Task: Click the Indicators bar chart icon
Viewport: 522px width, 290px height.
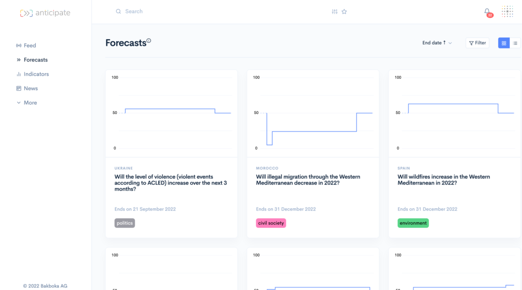Action: pyautogui.click(x=19, y=74)
